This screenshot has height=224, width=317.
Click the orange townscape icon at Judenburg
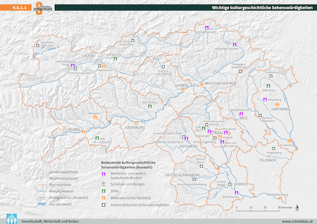(x=136, y=123)
